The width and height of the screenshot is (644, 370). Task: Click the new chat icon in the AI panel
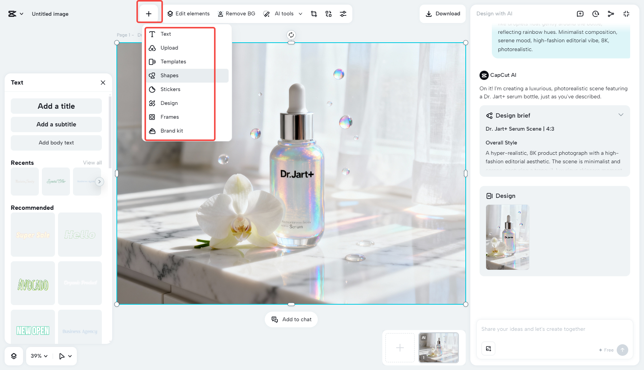(580, 13)
